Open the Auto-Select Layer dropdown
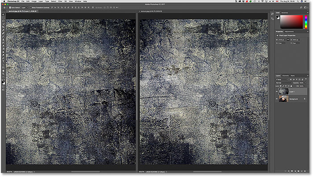The height and width of the screenshot is (177, 313). [x=25, y=8]
